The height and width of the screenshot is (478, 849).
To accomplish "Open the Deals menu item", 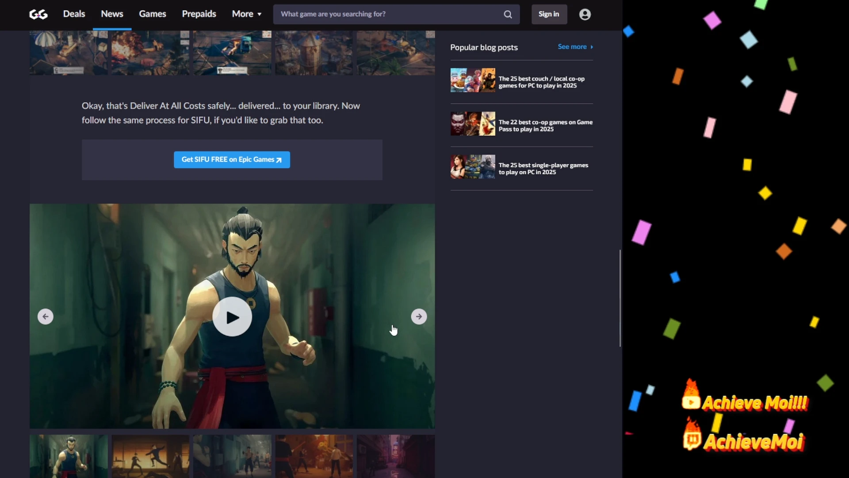I will coord(74,14).
